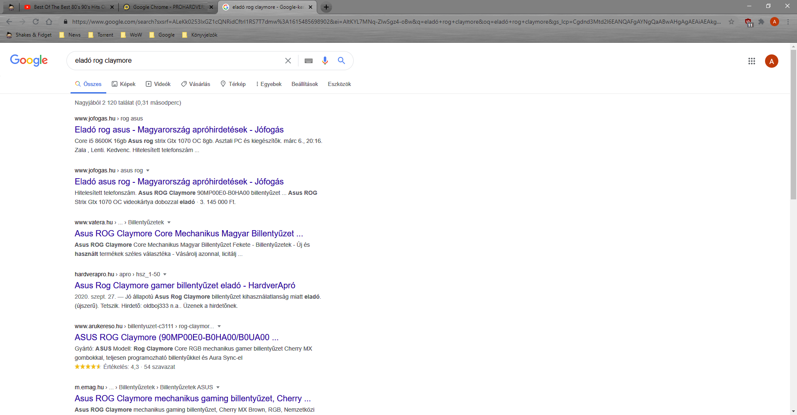Open the Könyvjelzők bookmark folder
Screen dimensions: 797x415
click(200, 35)
